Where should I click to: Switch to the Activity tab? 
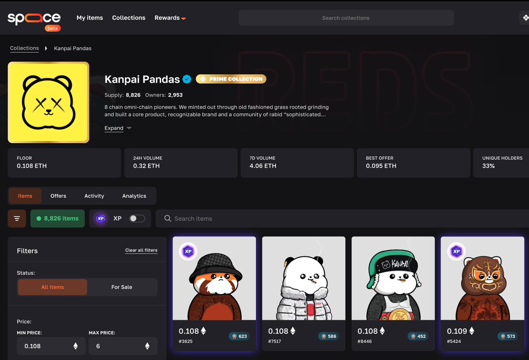(x=94, y=196)
